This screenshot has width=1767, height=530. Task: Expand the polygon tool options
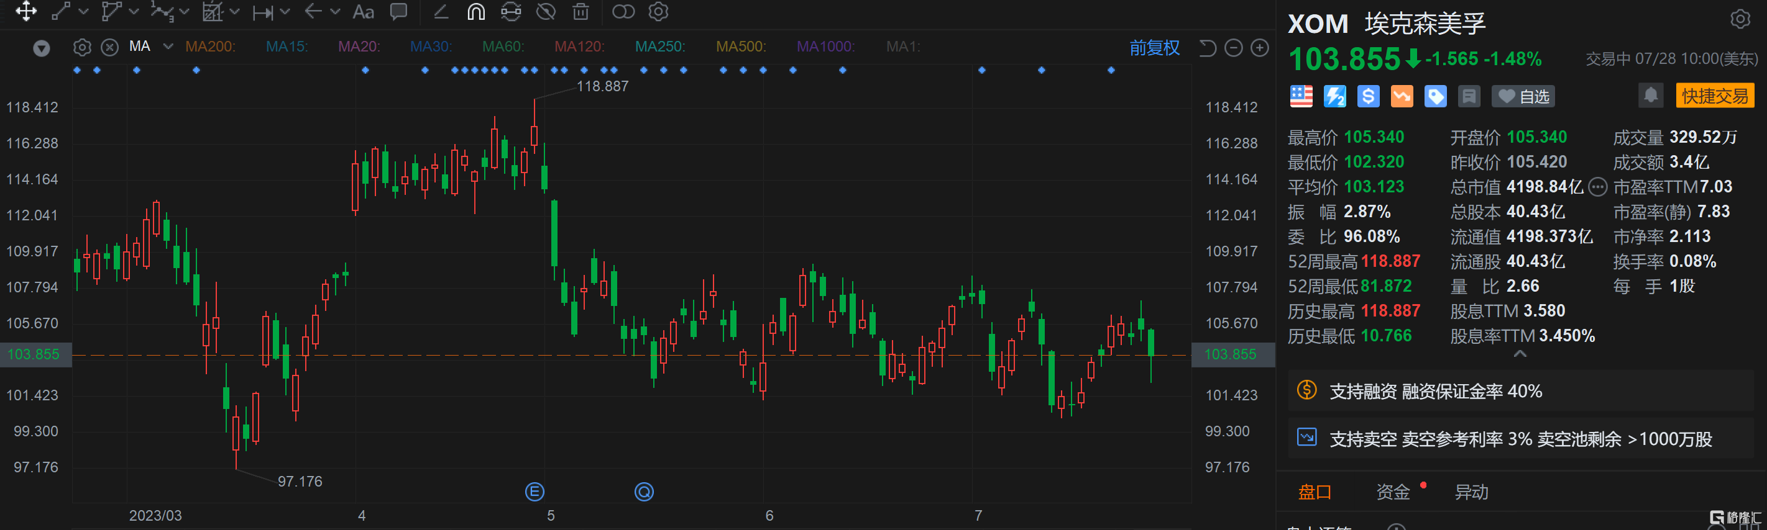[134, 12]
